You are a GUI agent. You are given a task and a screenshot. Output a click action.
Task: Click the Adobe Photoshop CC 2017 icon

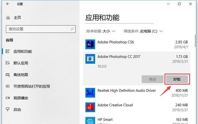point(90,59)
